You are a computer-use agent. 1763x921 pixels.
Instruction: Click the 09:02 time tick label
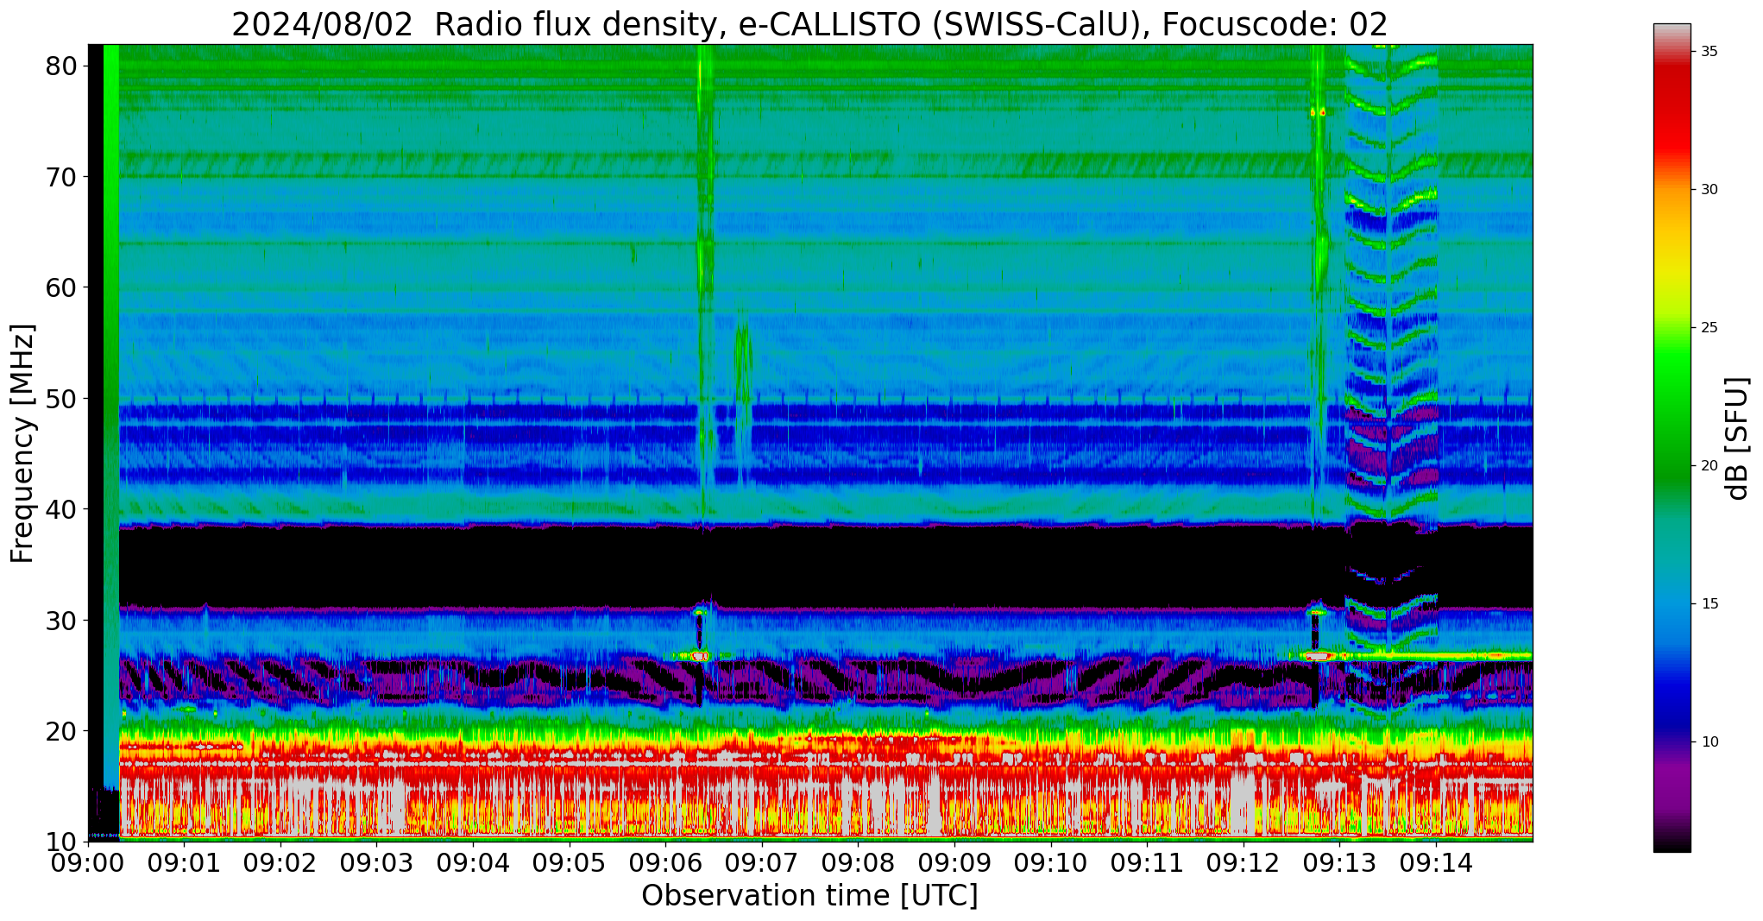[280, 864]
